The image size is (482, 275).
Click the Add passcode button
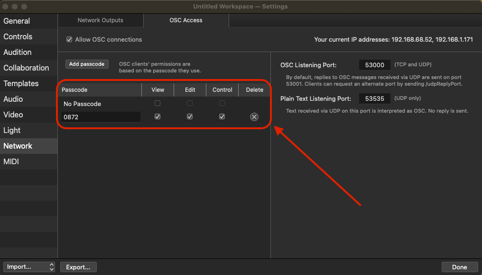point(87,64)
